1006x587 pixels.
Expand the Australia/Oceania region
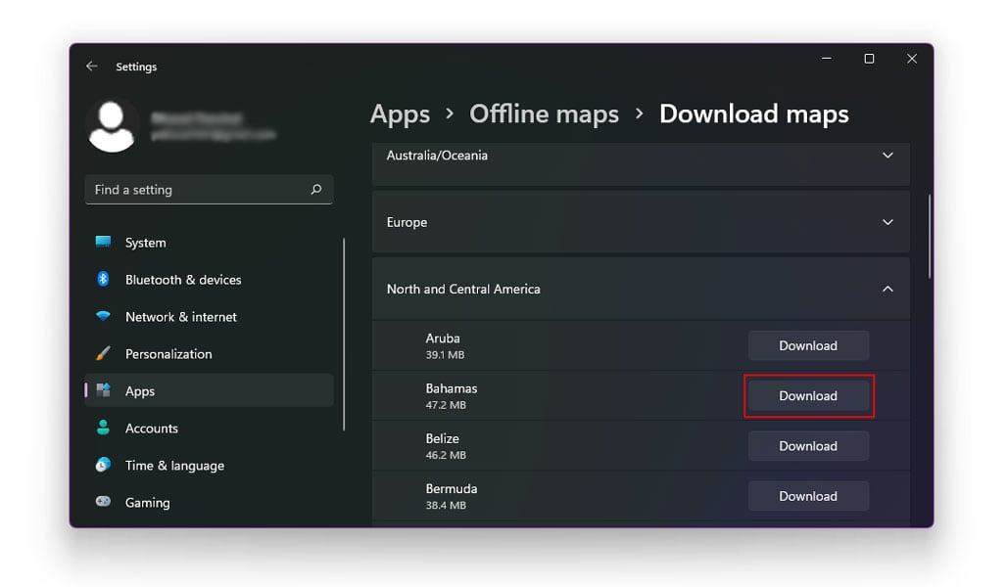[887, 155]
